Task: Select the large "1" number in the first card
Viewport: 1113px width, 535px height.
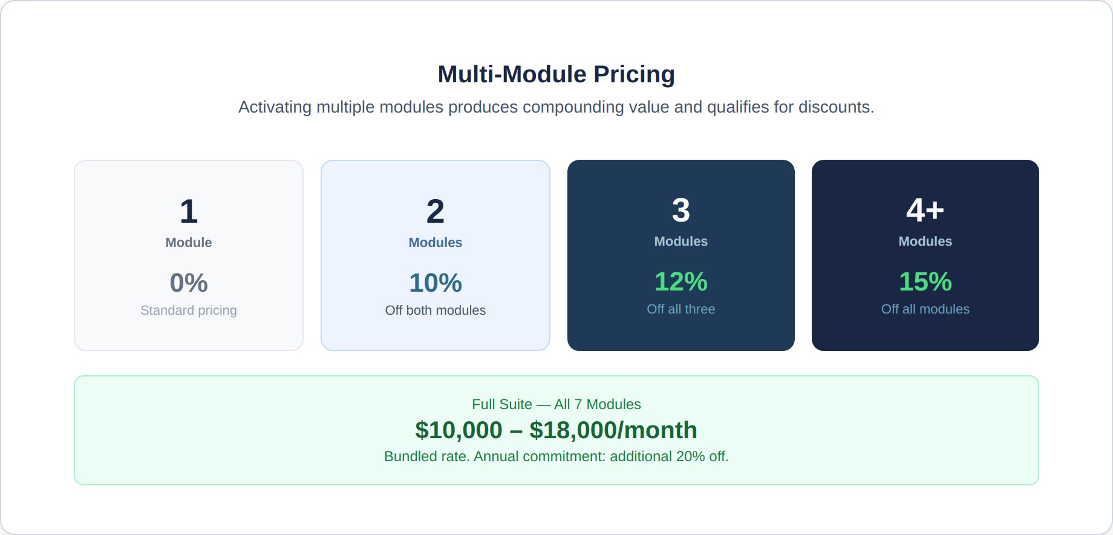Action: point(189,211)
